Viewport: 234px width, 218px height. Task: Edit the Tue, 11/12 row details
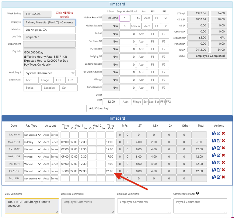(x=218, y=148)
